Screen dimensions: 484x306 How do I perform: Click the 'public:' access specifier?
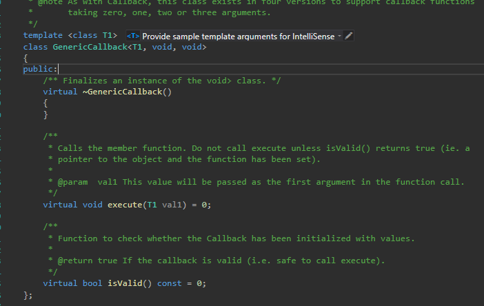(40, 69)
